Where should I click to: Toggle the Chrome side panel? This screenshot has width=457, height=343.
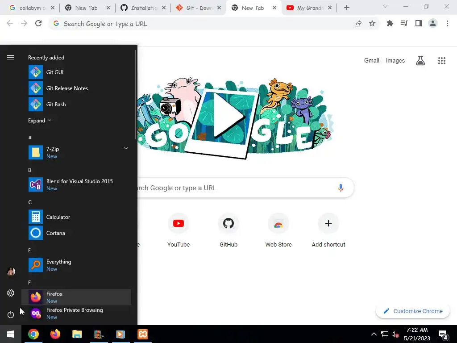(x=419, y=23)
